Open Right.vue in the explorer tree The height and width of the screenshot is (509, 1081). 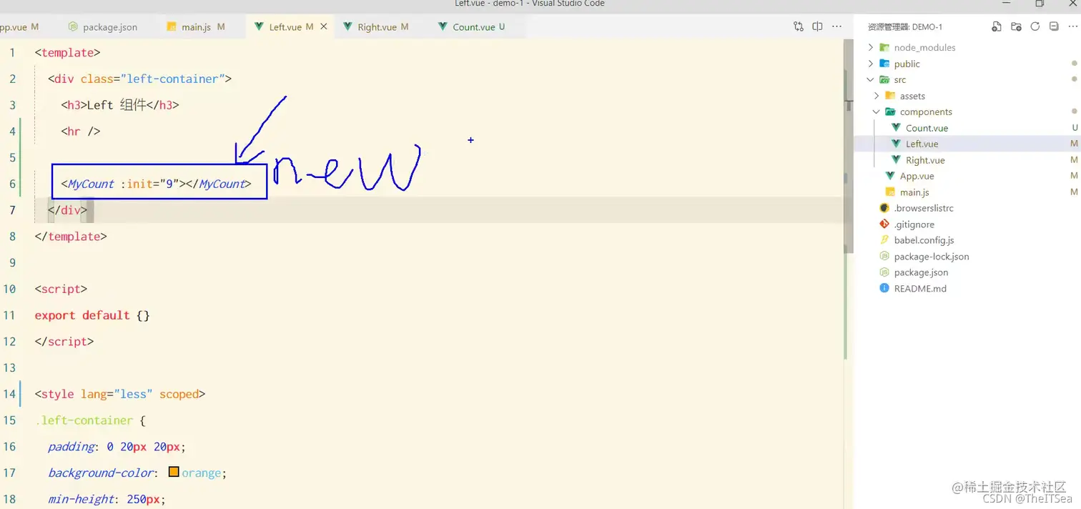(925, 160)
